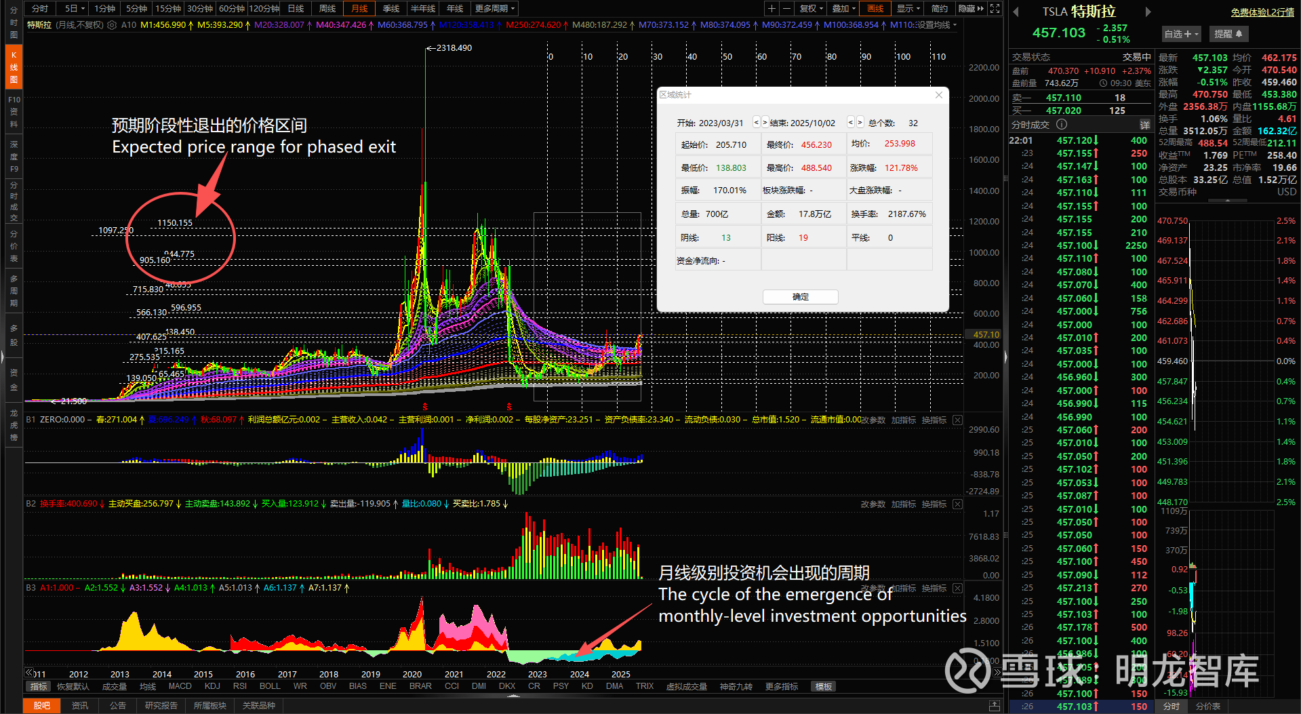The width and height of the screenshot is (1301, 714).
Task: Click the zoom in plus icon
Action: click(772, 9)
